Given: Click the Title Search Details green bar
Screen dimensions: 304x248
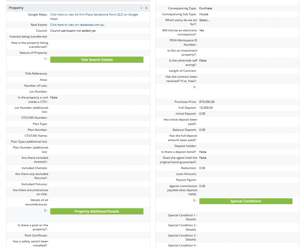Looking at the screenshot, I should [x=97, y=60].
